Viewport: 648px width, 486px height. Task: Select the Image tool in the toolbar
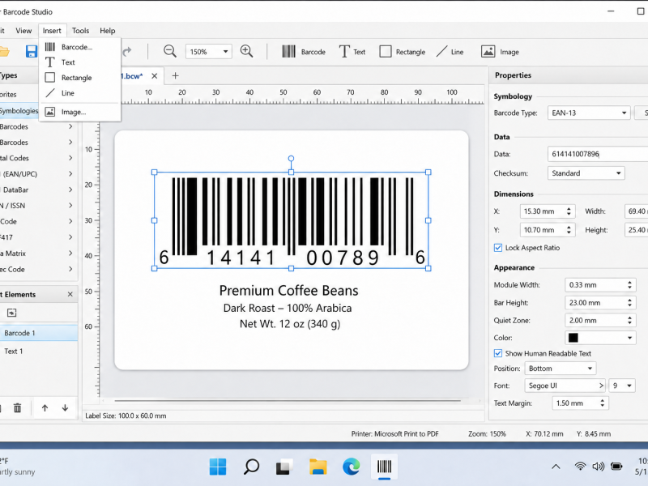(500, 52)
